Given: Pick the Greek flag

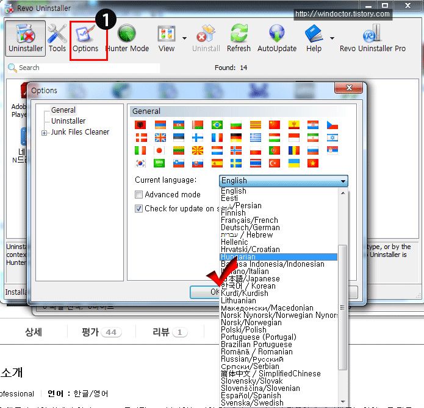Looking at the screenshot, I should (256, 138).
